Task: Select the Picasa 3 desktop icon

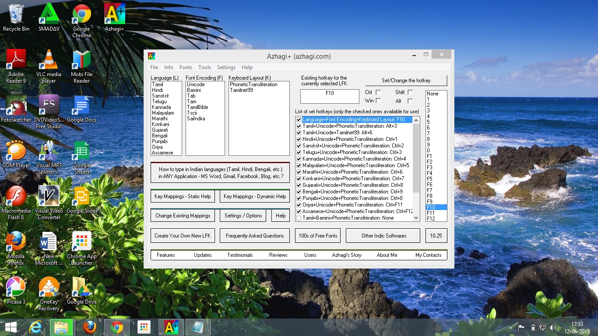Action: click(x=16, y=291)
